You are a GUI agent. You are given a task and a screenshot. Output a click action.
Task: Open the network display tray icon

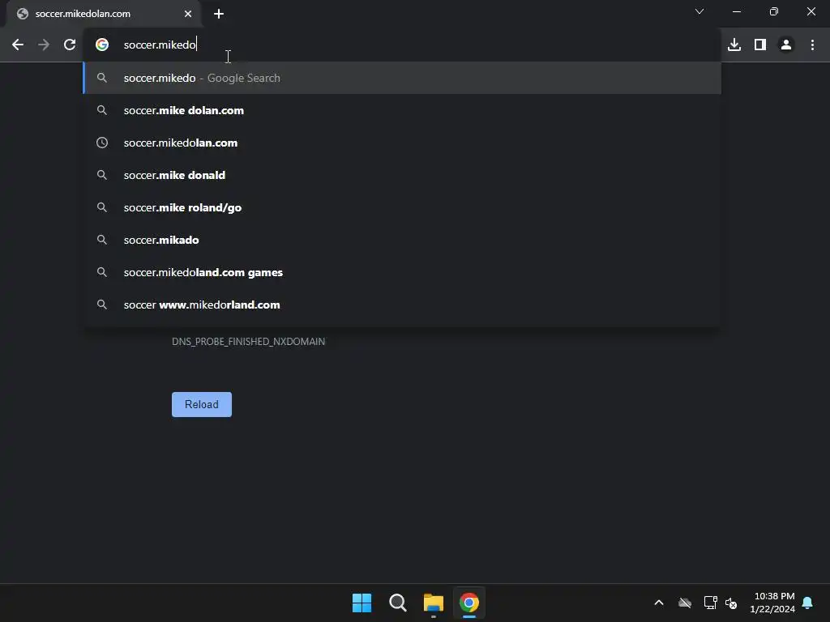coord(710,603)
